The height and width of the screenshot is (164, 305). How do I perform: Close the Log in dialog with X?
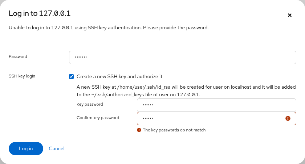click(x=290, y=15)
